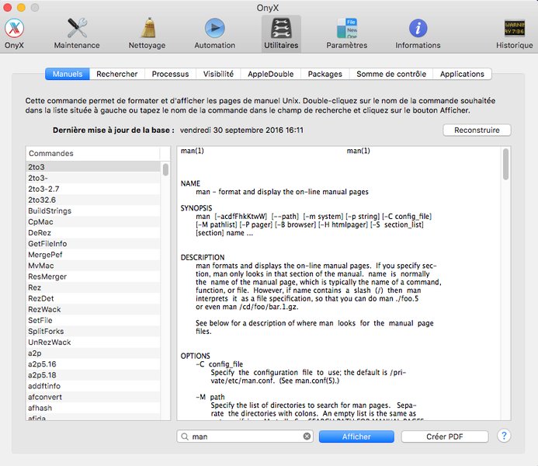Select the a2p command row
Screen dimensions: 538x466
[x=93, y=353]
